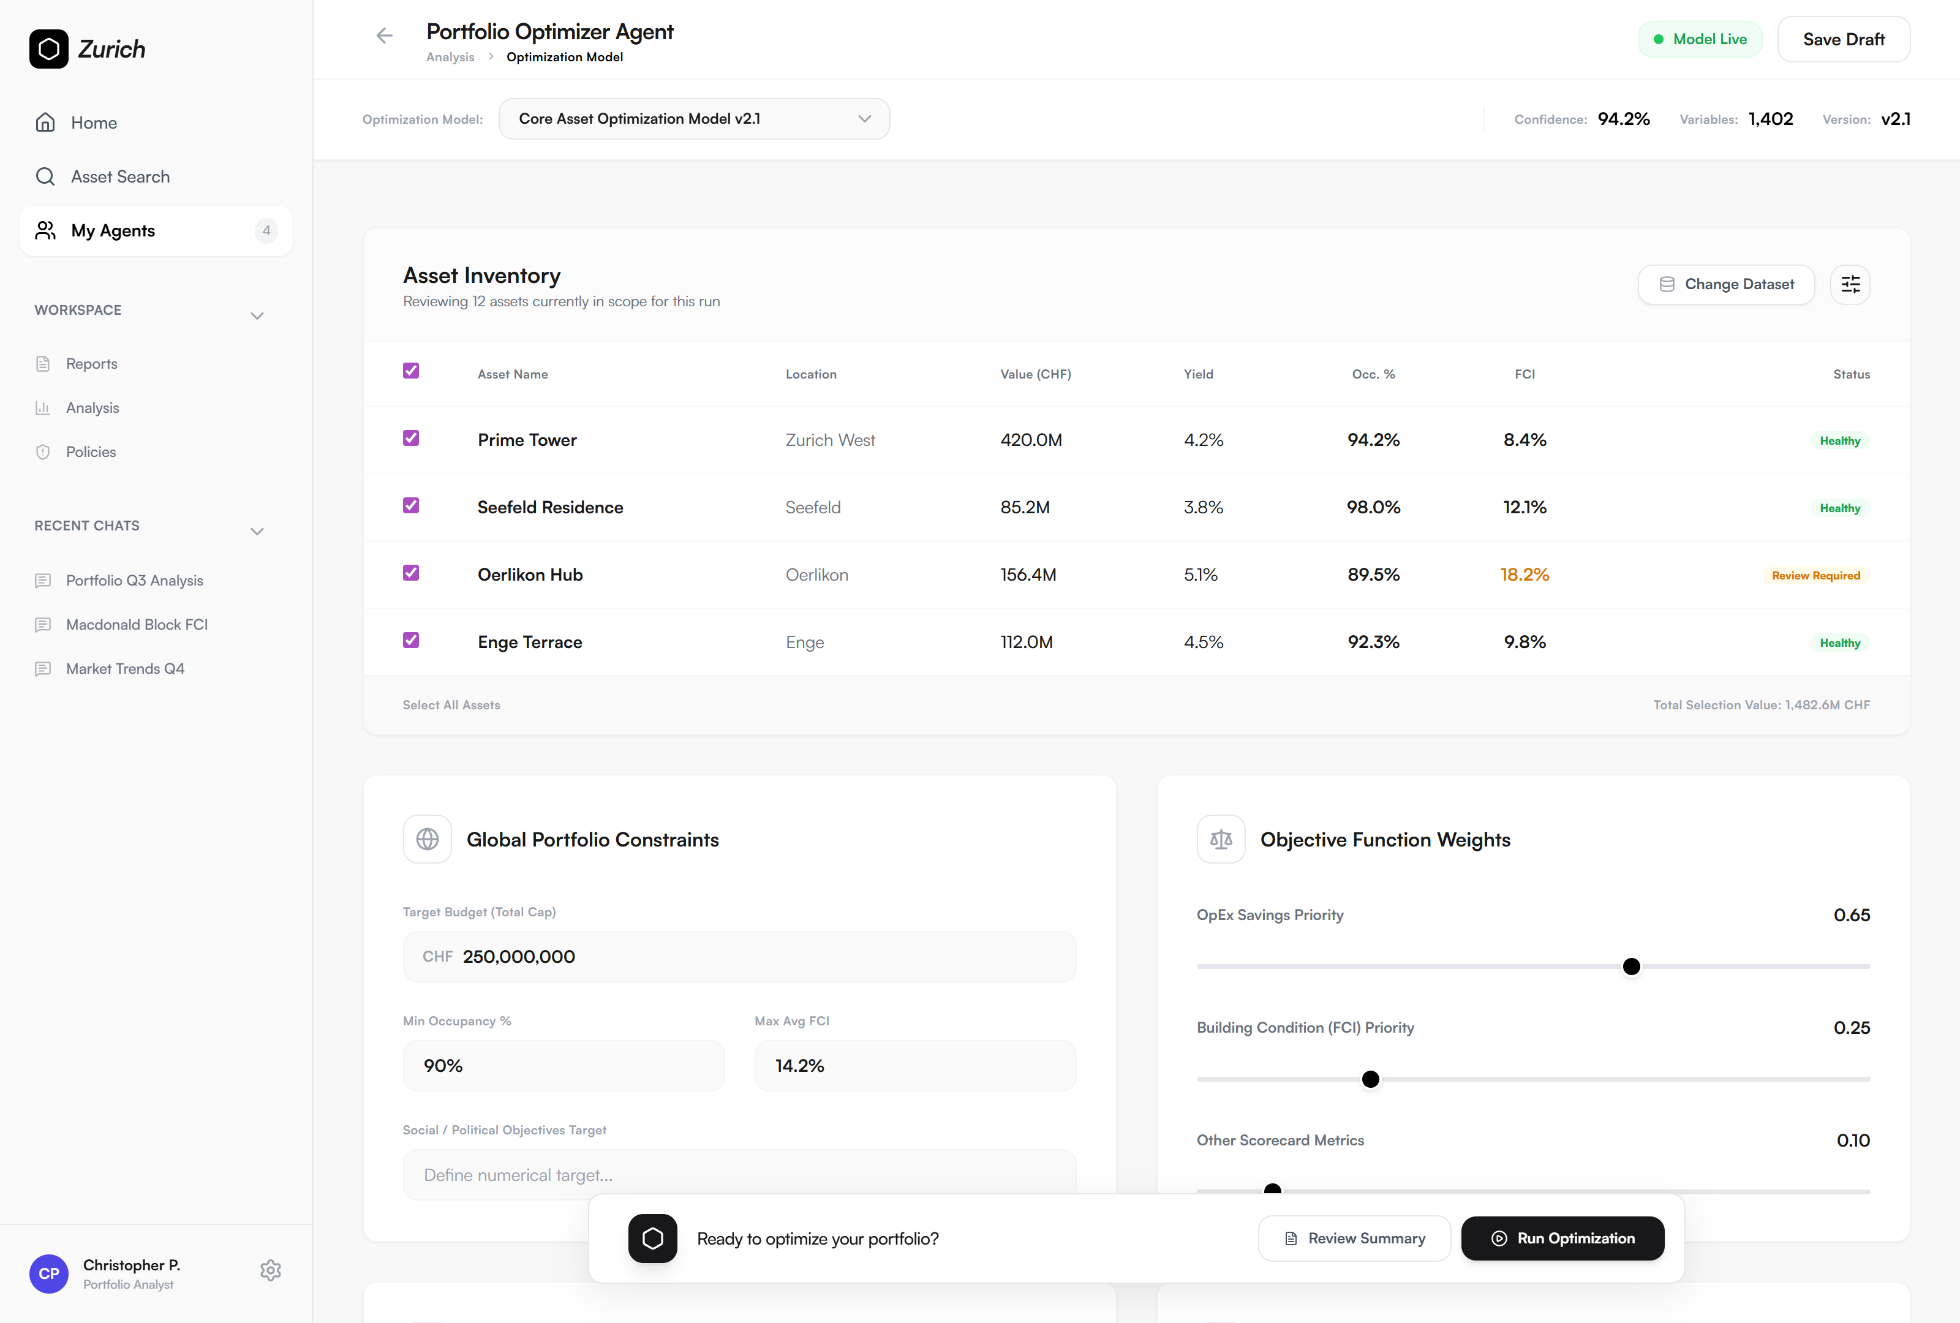1960x1323 pixels.
Task: Open My Agents in sidebar
Action: pyautogui.click(x=156, y=231)
